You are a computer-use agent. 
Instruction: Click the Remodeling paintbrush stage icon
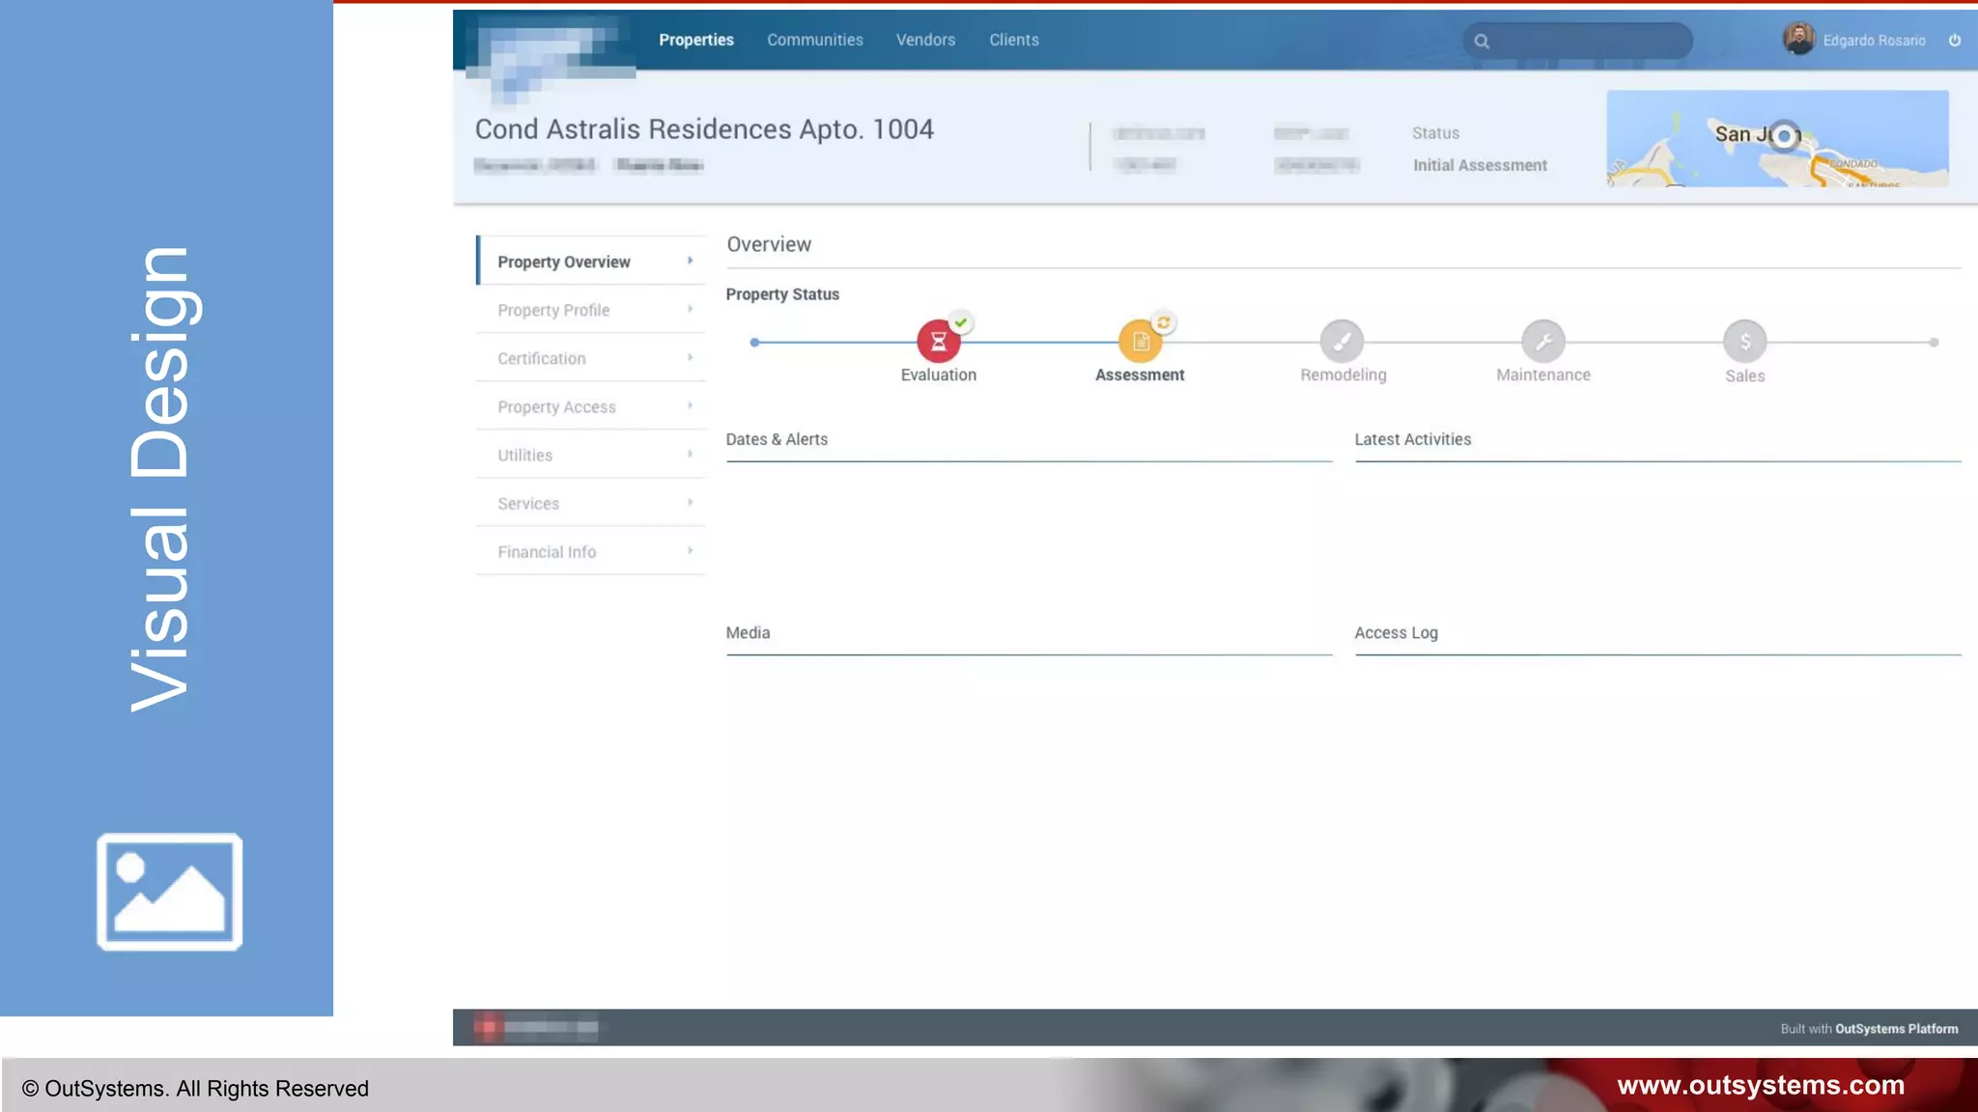(1342, 341)
